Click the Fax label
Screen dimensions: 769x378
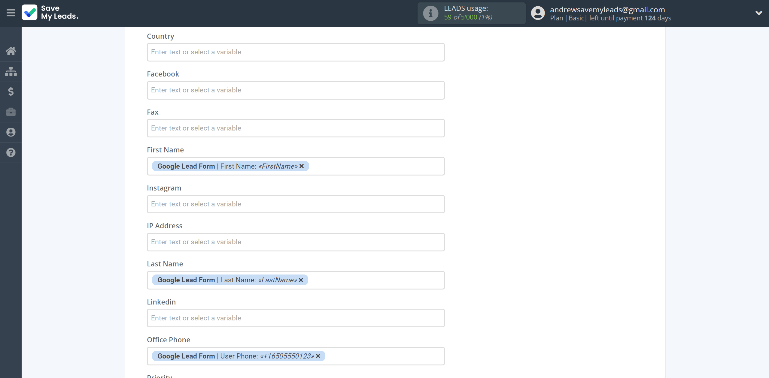153,112
